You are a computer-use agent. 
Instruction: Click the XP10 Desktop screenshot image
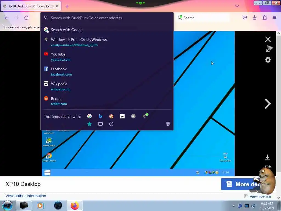coord(138,104)
